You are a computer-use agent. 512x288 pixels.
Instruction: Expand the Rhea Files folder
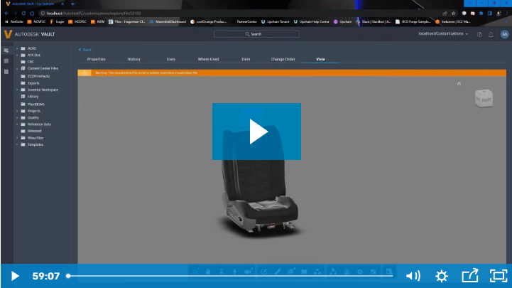(x=17, y=138)
